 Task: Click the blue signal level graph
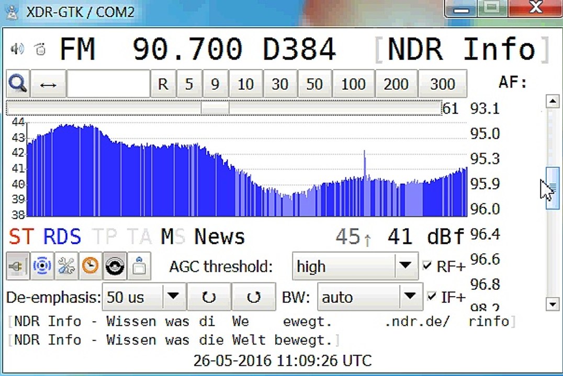pyautogui.click(x=247, y=170)
